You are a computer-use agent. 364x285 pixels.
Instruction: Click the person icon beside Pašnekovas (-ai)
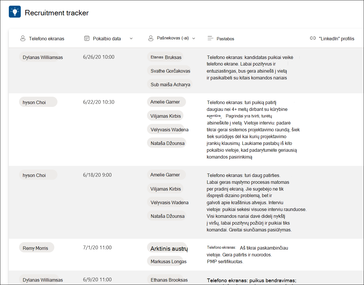pyautogui.click(x=151, y=38)
